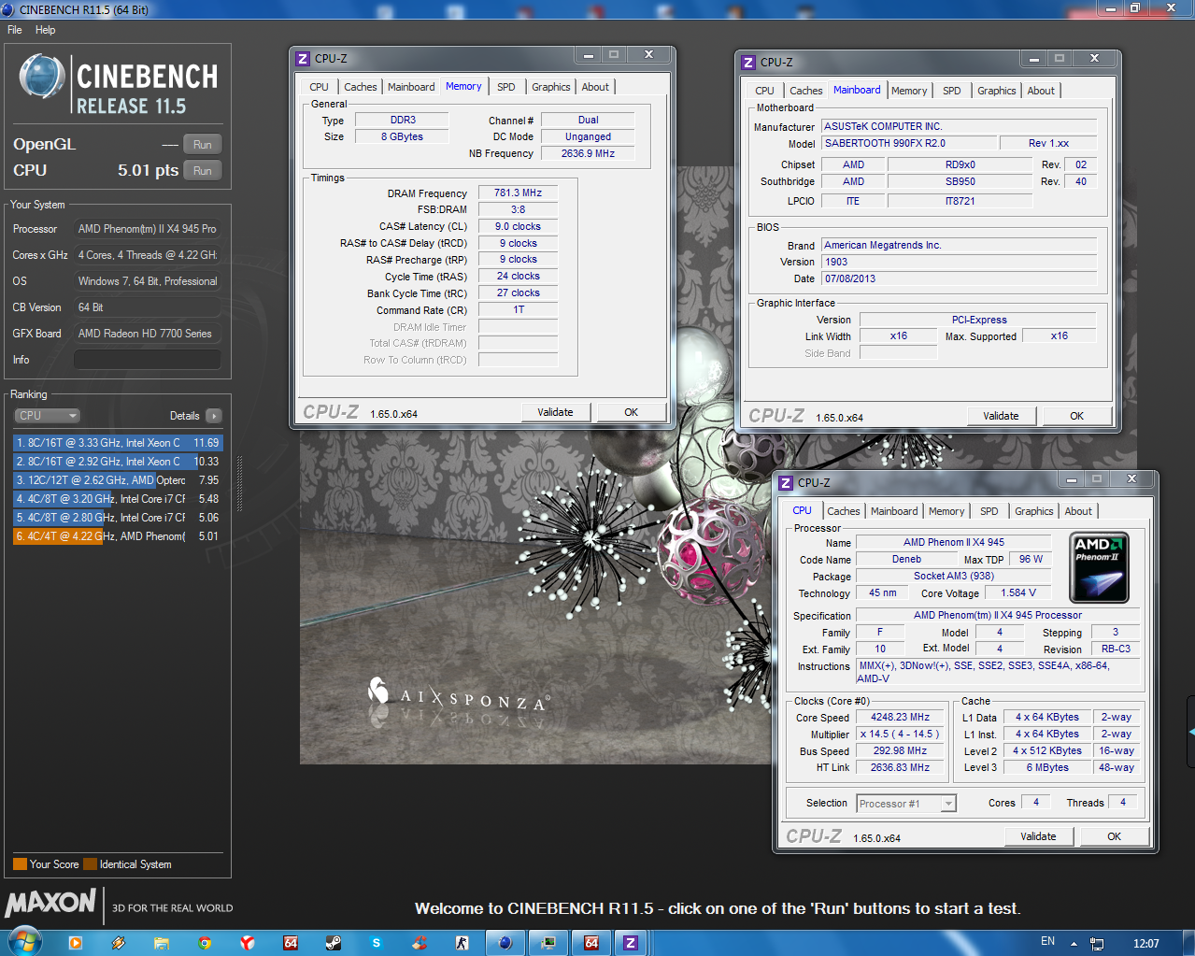Click the taskbar clock showing 12:07
1195x956 pixels.
1146,944
